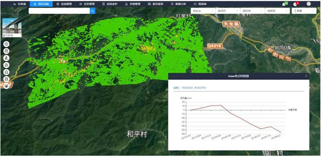Expand the 选项目 dropdown
321x156 pixels.
228,11
